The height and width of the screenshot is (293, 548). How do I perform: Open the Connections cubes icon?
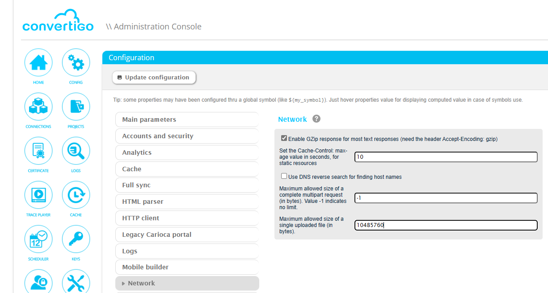(x=38, y=107)
